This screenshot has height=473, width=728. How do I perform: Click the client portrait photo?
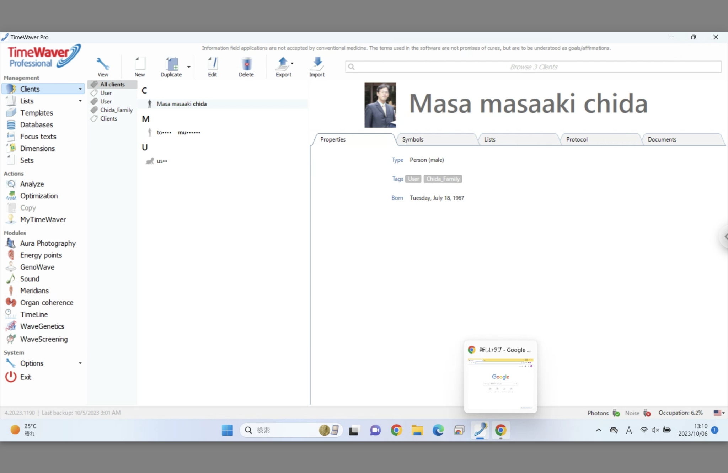(x=380, y=105)
